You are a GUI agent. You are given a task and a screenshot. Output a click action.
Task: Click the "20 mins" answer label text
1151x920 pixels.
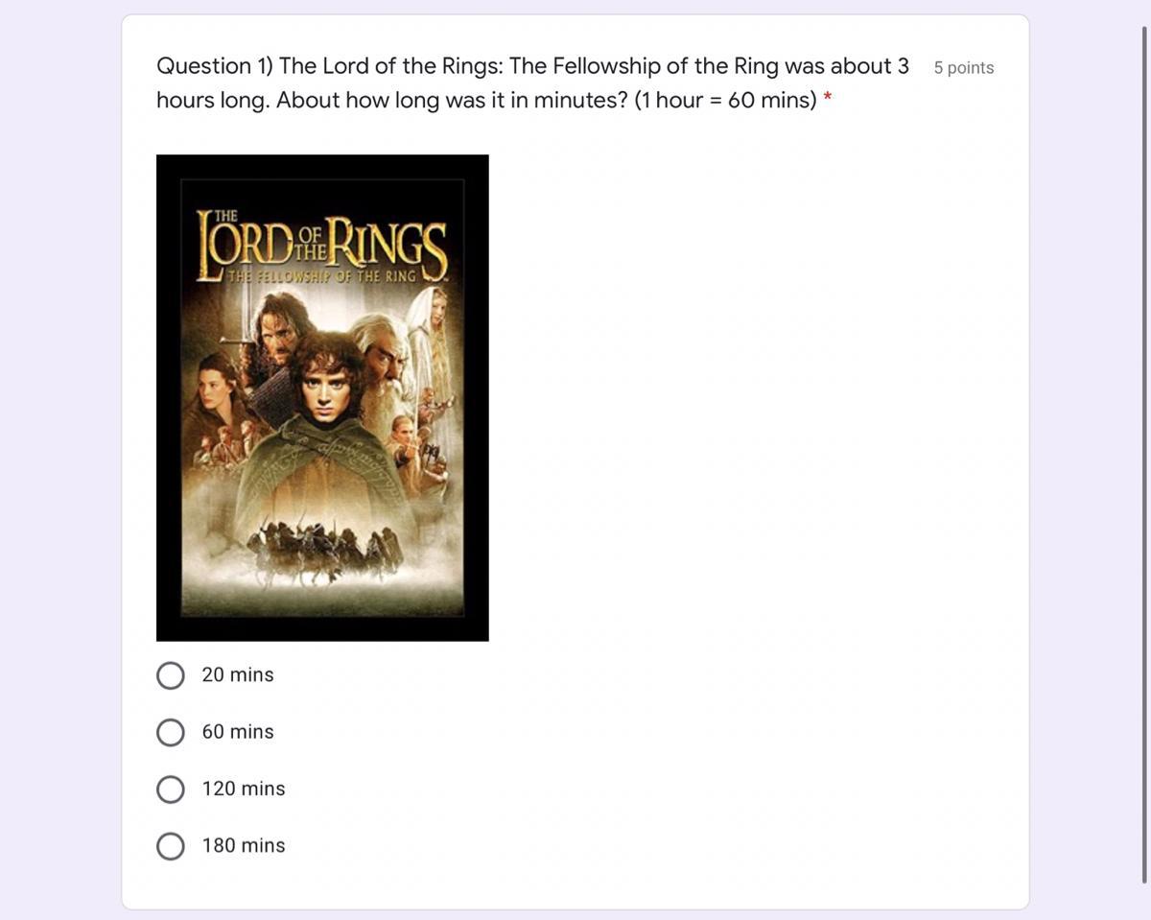(238, 675)
